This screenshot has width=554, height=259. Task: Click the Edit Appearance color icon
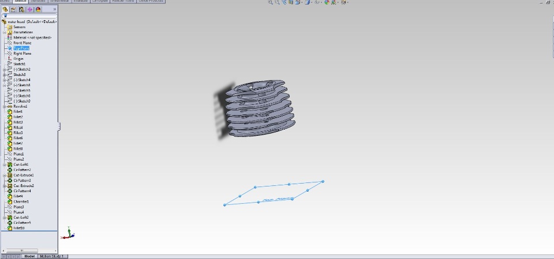tap(327, 2)
